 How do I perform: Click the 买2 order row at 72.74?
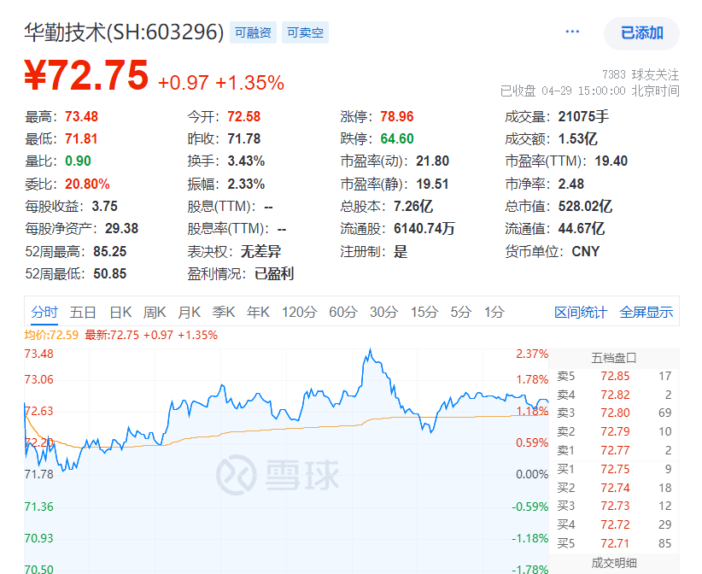[x=614, y=488]
